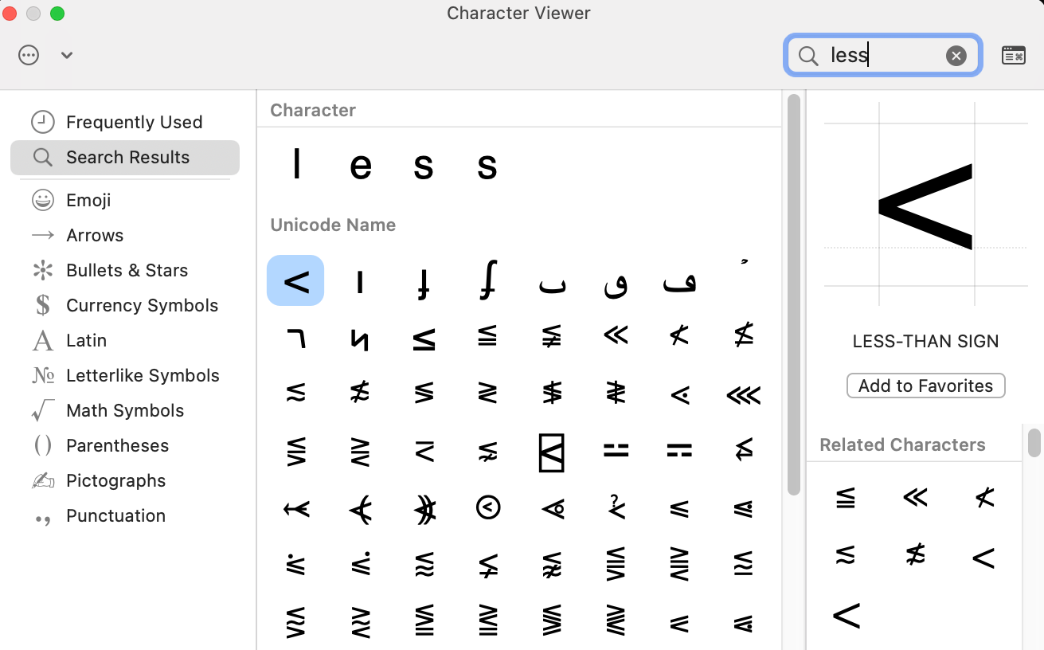This screenshot has width=1044, height=650.
Task: Open the Punctuation category
Action: [x=125, y=515]
